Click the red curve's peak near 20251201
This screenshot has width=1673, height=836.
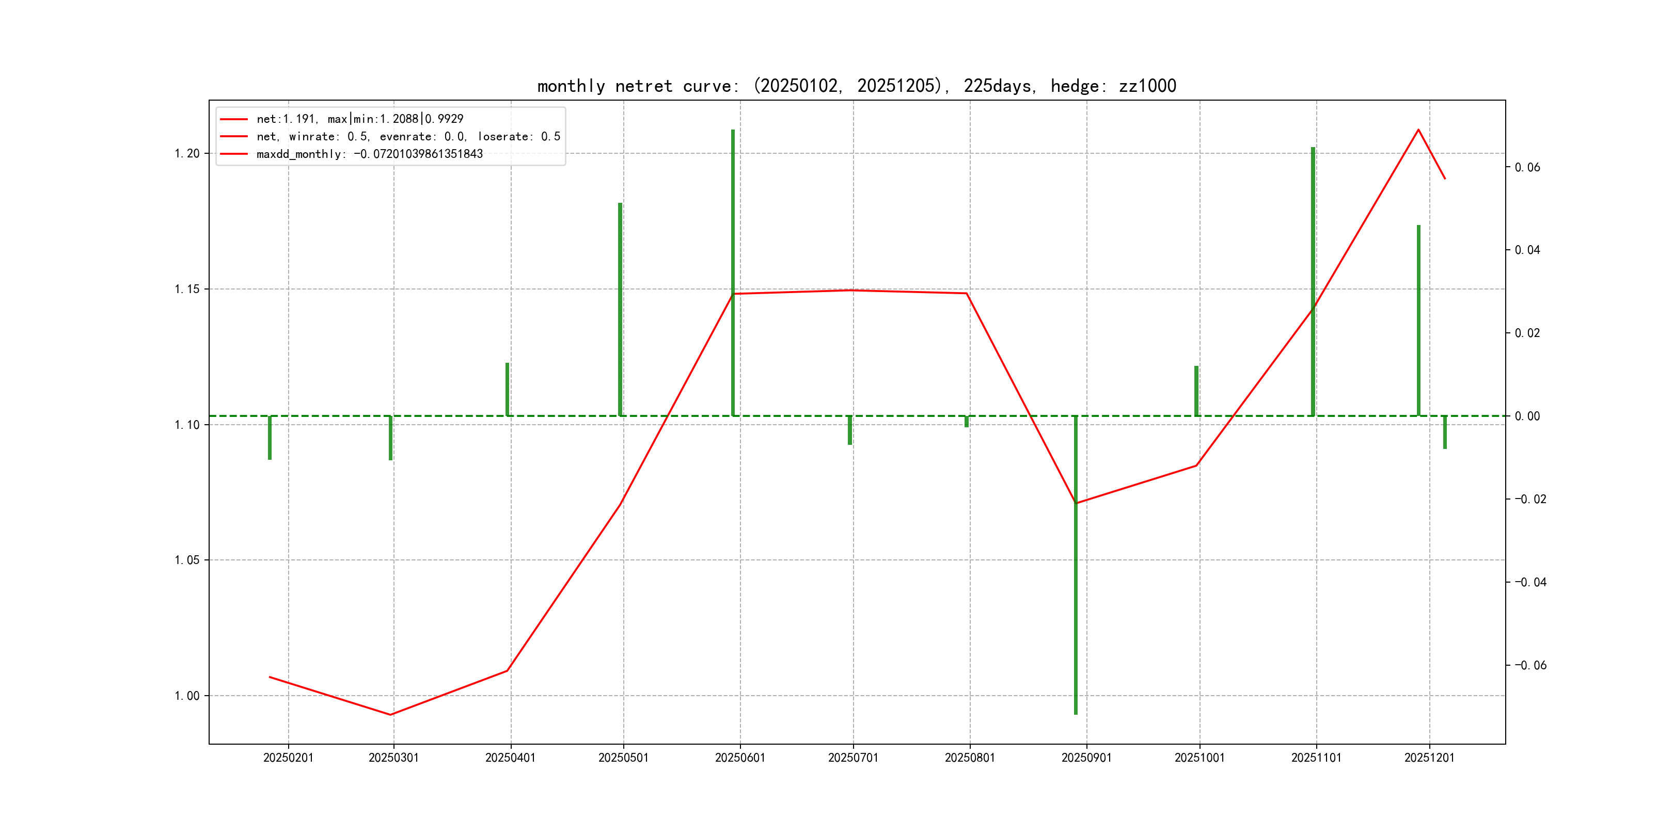coord(1418,130)
